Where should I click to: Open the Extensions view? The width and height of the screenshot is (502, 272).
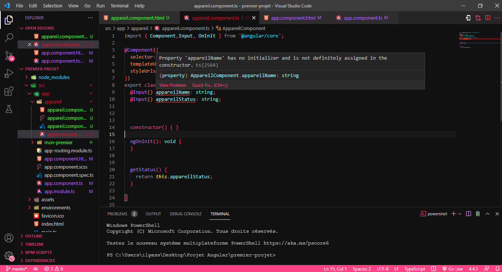pyautogui.click(x=9, y=91)
